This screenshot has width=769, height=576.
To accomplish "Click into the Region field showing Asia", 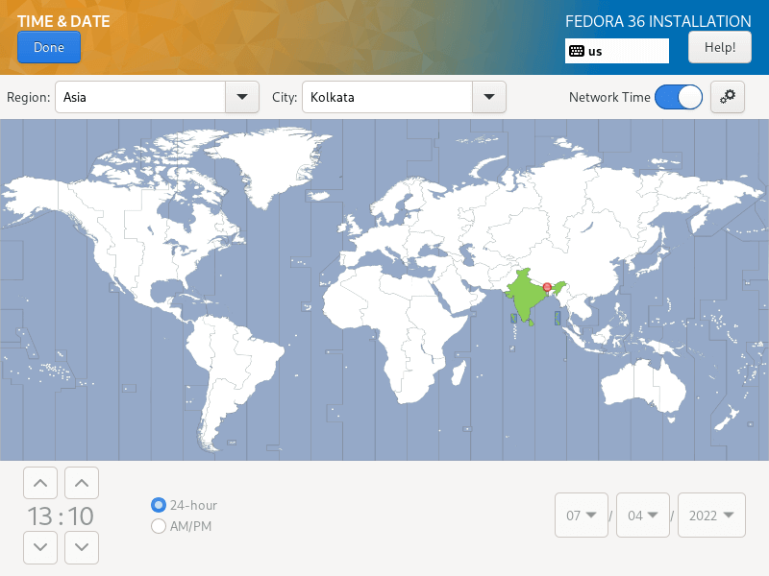I will [140, 97].
